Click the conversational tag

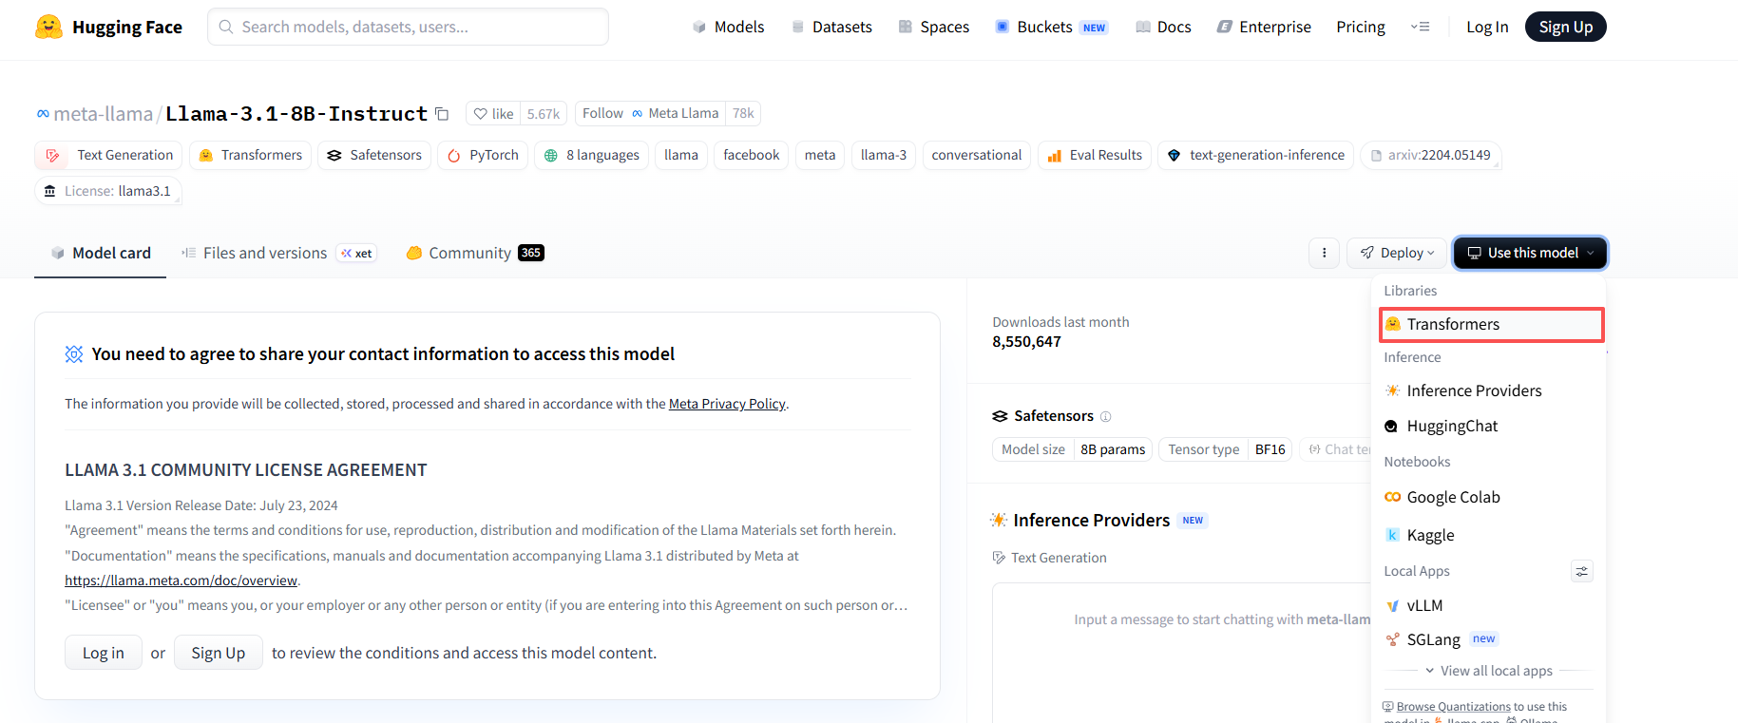[x=977, y=155]
